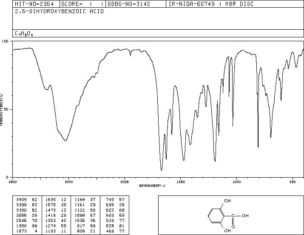Click the 2000 wavenumber axis label

[125, 182]
